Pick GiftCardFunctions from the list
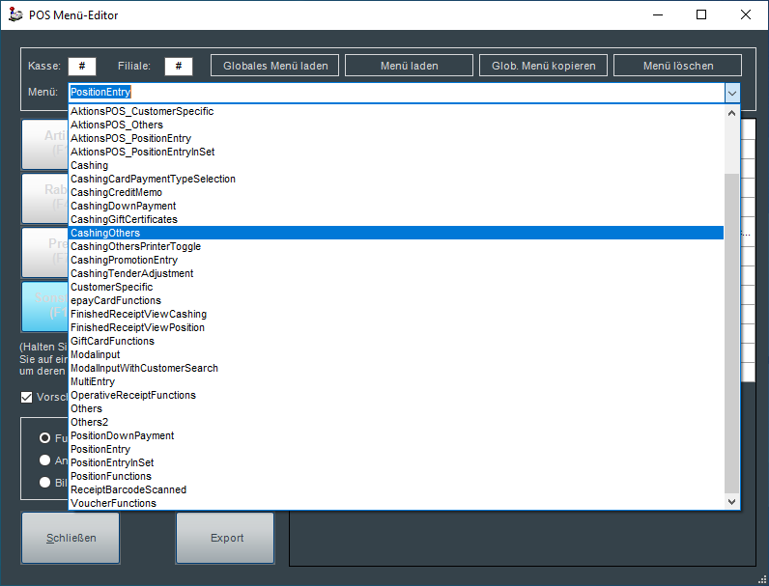Viewport: 769px width, 586px height. pyautogui.click(x=112, y=341)
